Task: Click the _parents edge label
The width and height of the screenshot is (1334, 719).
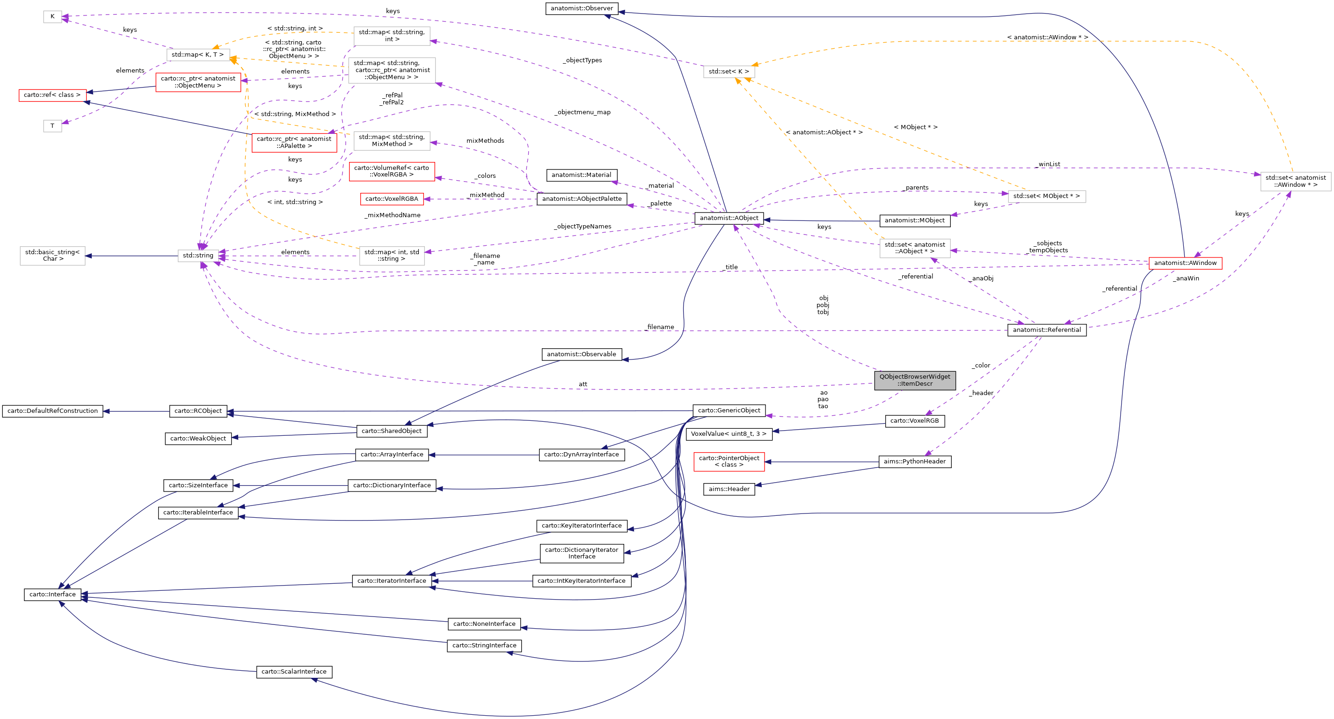Action: 916,188
